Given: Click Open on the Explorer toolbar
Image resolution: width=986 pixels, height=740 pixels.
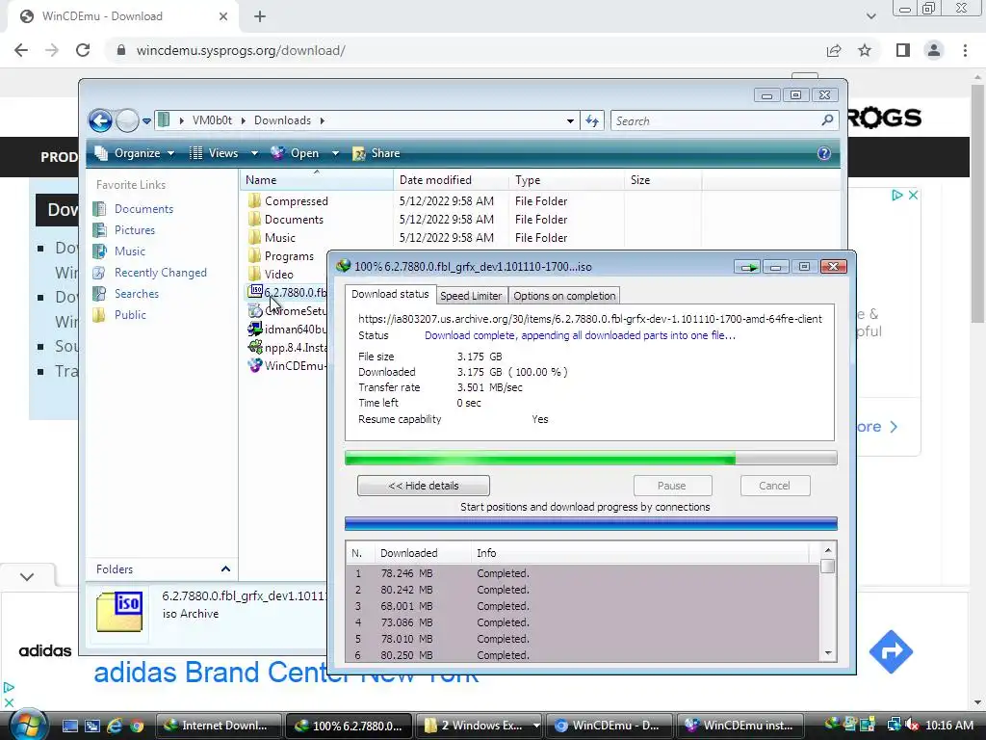Looking at the screenshot, I should coord(296,153).
